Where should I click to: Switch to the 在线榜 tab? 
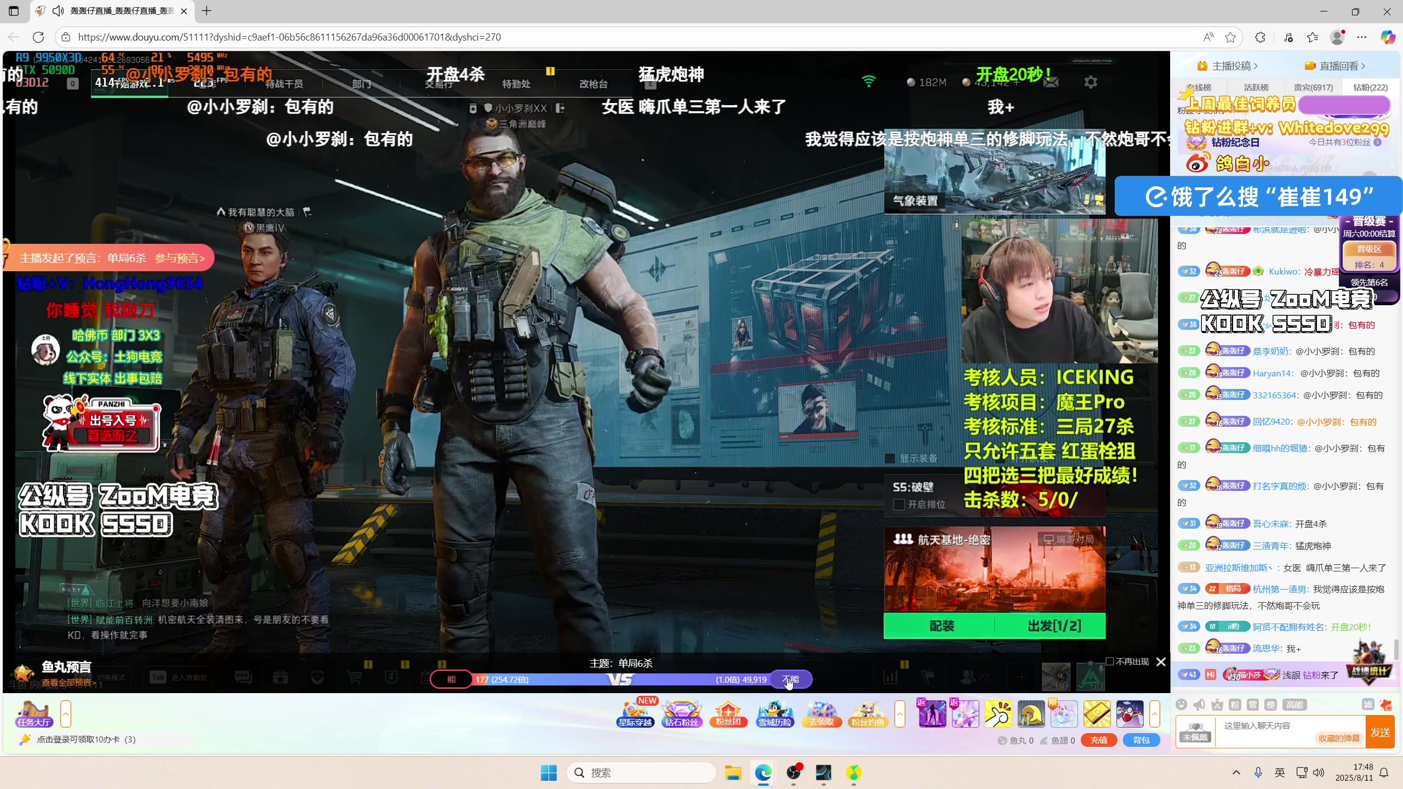[1199, 87]
